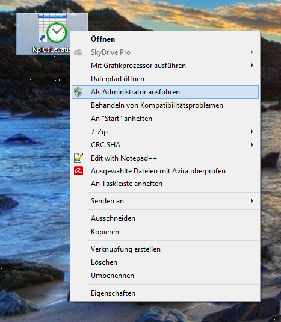The width and height of the screenshot is (281, 322).
Task: Click the SkyDrive Pro cloud icon
Action: (x=78, y=52)
